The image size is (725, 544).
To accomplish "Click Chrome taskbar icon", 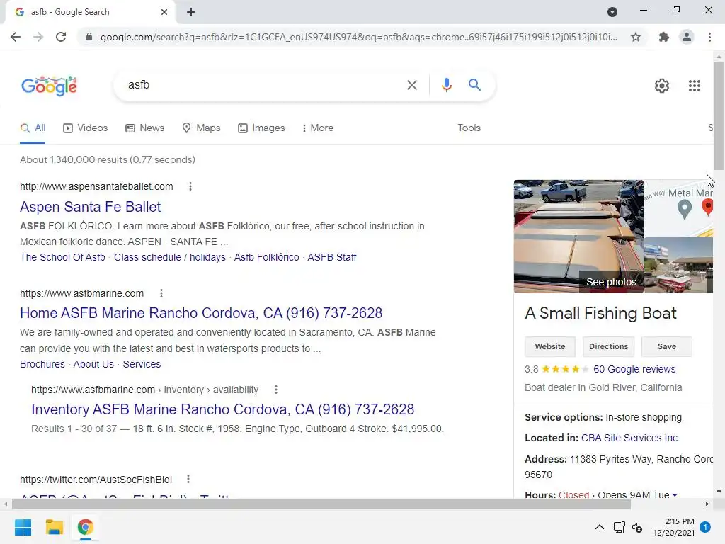I will coord(86,527).
